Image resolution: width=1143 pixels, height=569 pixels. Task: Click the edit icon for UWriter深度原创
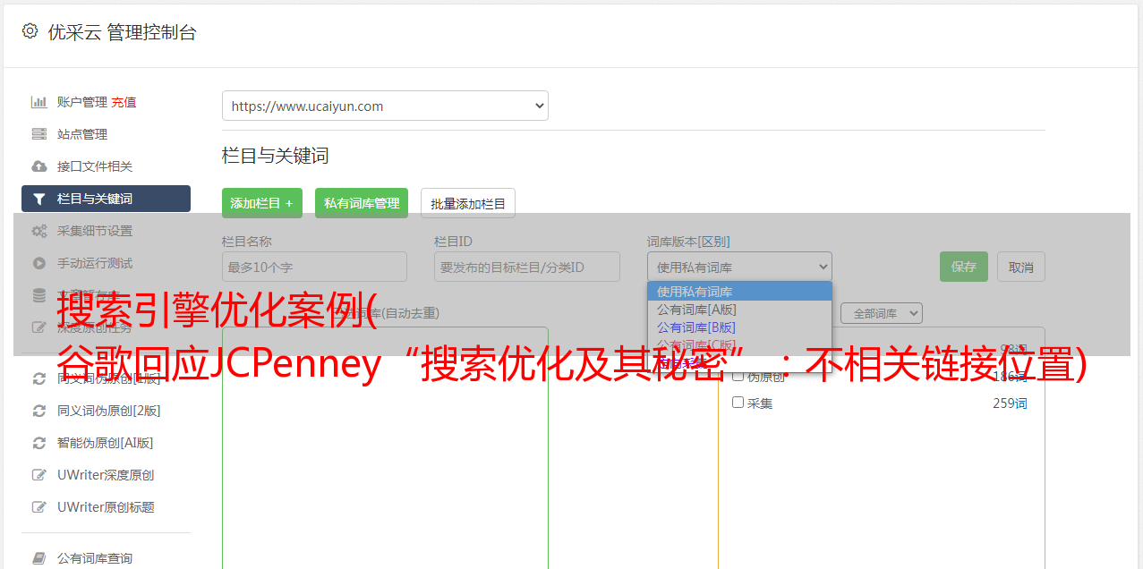coord(39,475)
